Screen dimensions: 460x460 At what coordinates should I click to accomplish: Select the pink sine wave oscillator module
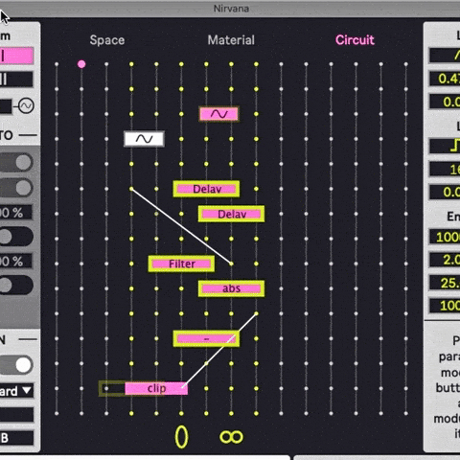coord(218,114)
